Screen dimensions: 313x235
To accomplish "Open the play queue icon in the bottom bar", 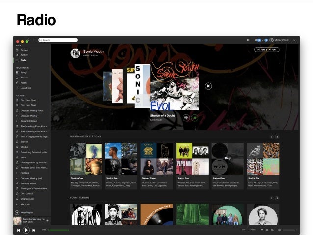I will pos(262,230).
